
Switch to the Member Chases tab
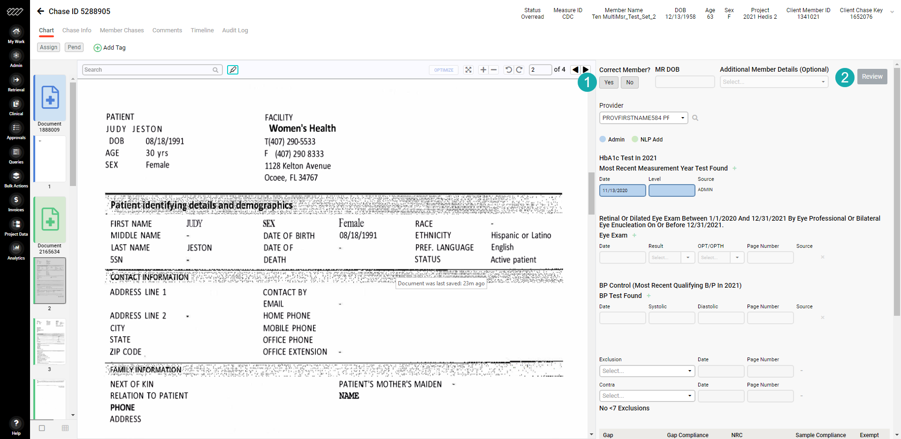pos(122,30)
